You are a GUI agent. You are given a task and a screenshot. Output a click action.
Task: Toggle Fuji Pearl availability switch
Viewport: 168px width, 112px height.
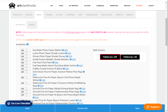pyautogui.click(x=25, y=63)
